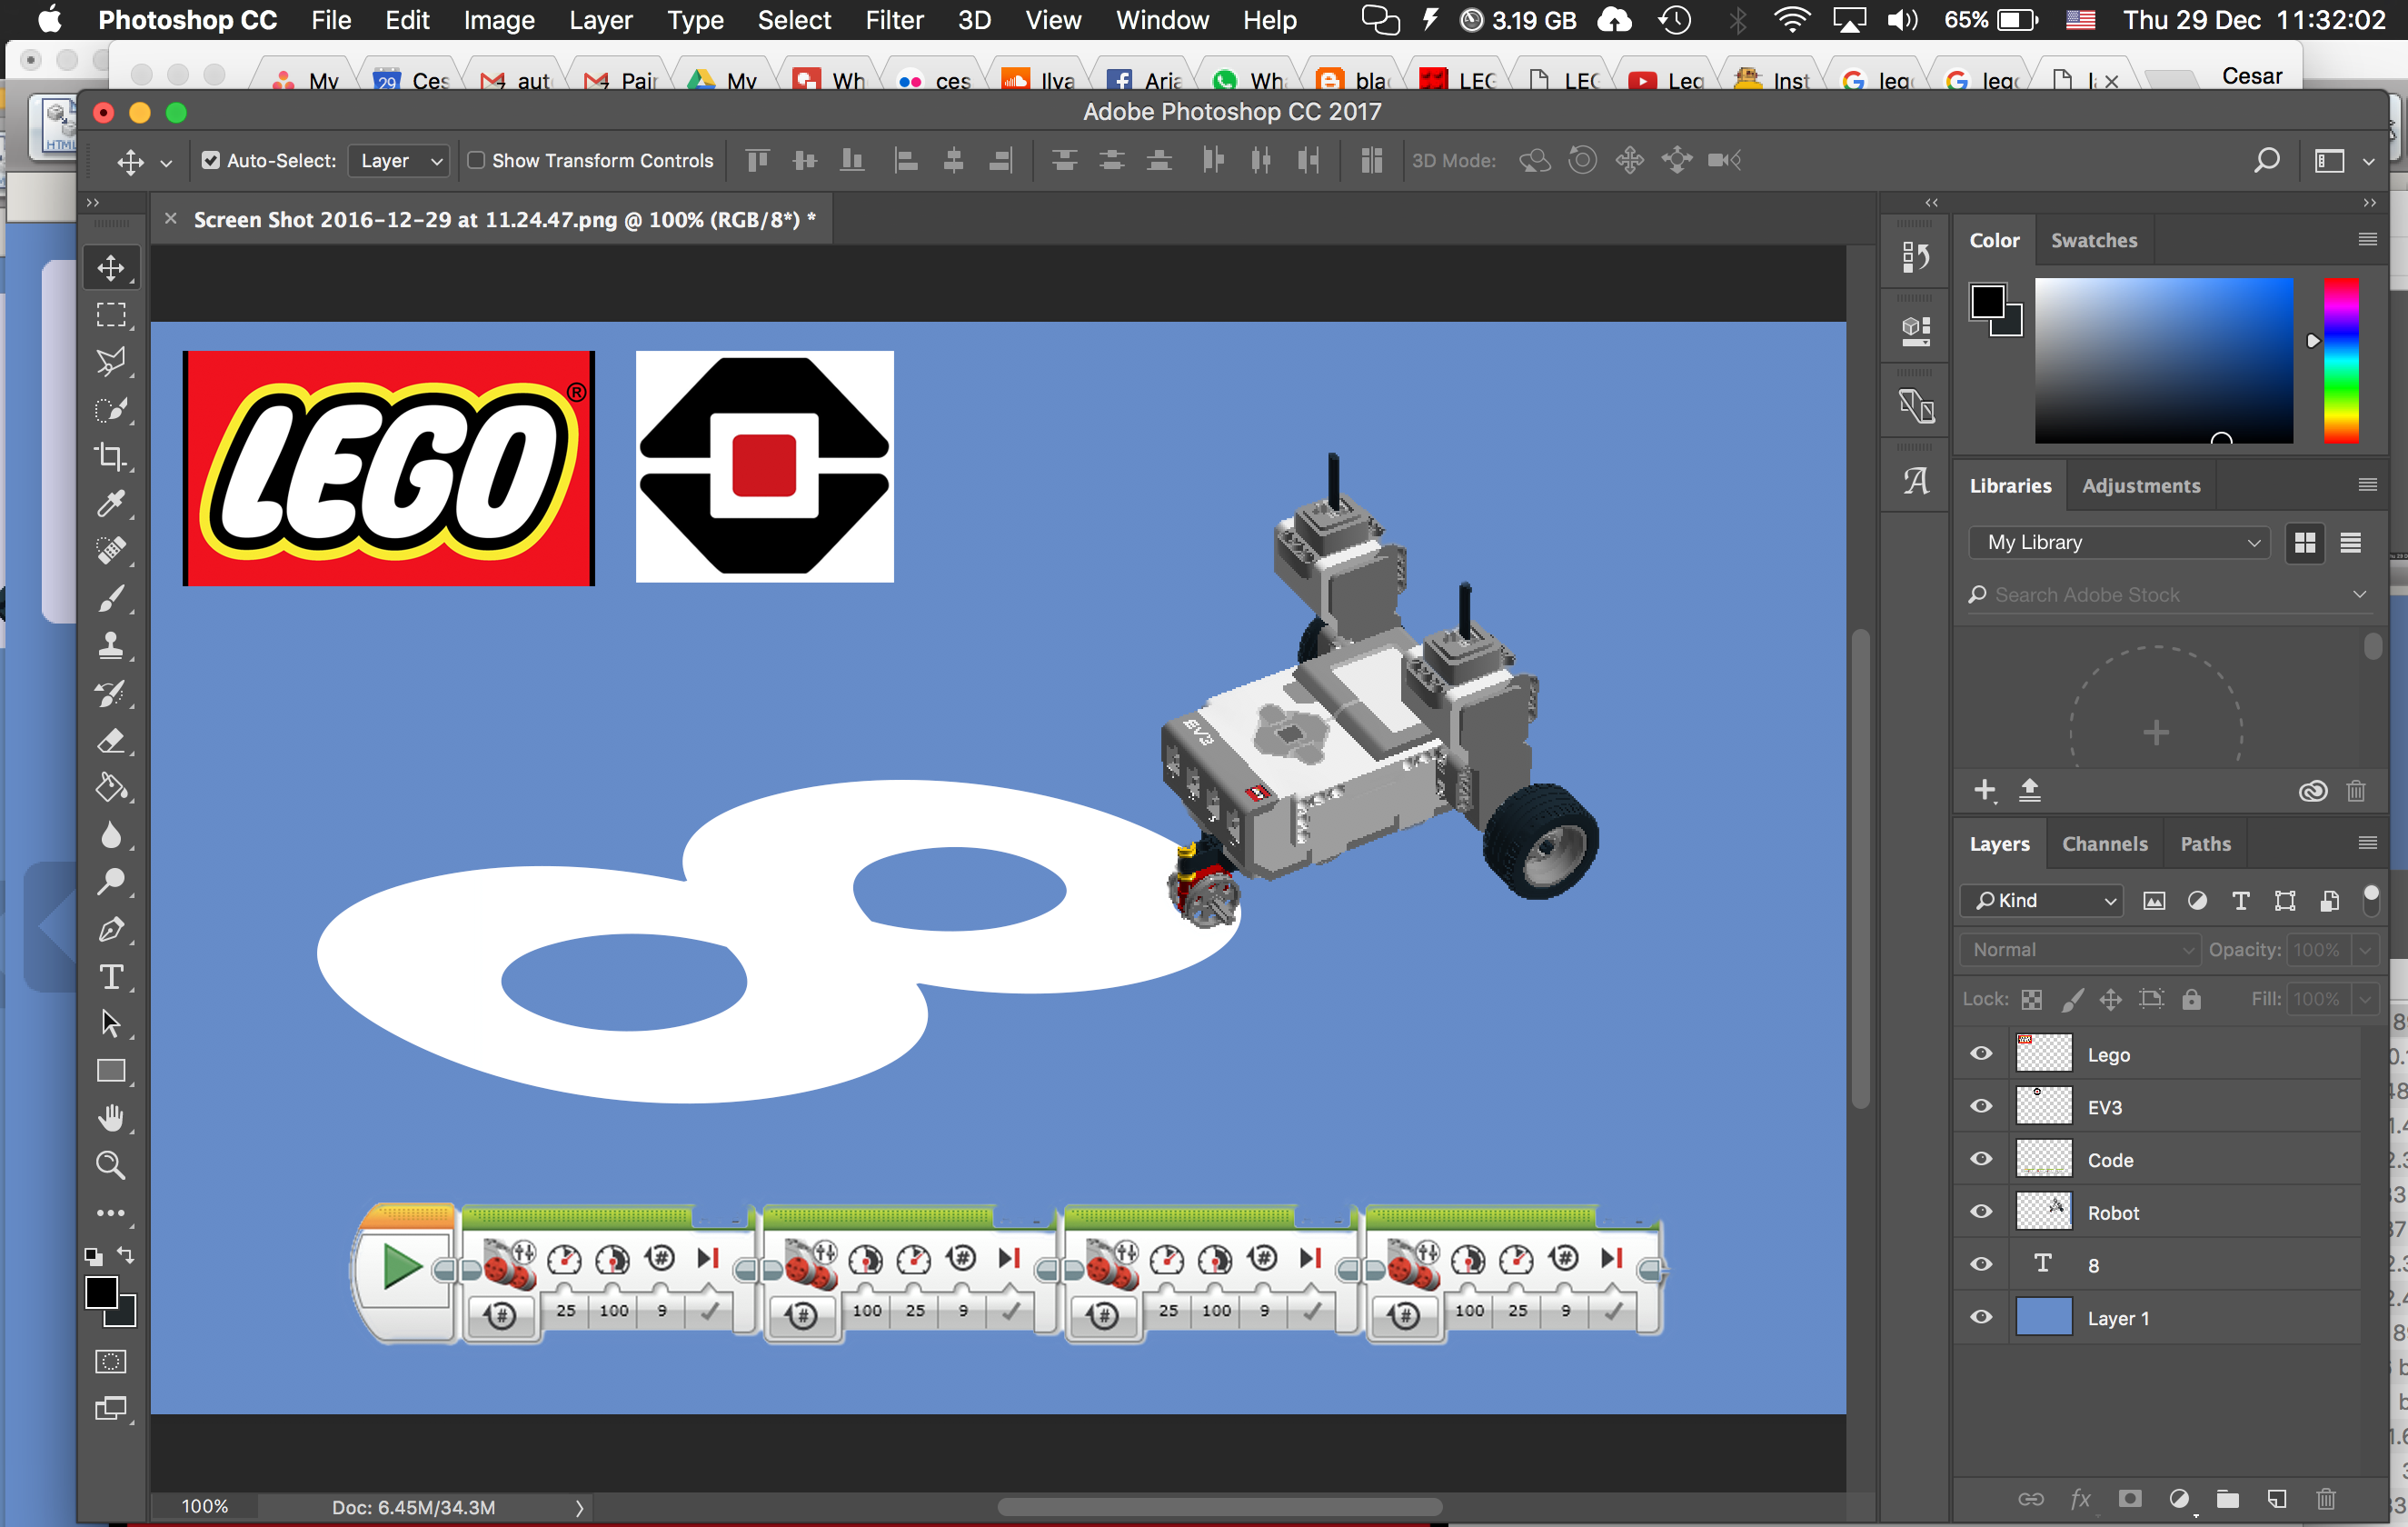Open the My Library dropdown
2408x1527 pixels.
click(2120, 542)
